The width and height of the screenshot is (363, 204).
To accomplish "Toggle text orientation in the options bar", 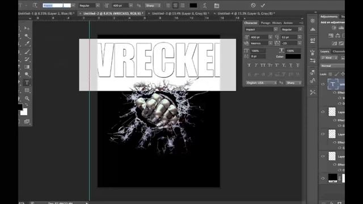I will point(35,5).
